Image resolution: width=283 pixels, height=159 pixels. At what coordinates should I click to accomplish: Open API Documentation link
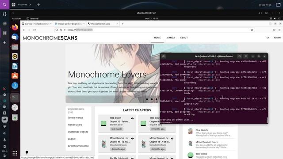[78, 146]
